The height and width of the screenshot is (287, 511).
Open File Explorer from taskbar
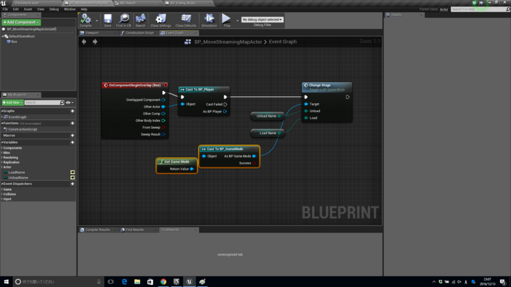[x=137, y=282]
